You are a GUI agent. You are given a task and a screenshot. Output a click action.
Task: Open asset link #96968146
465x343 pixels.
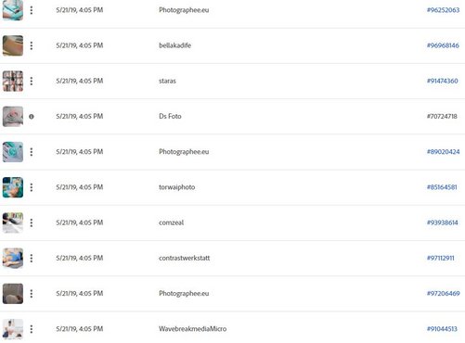443,45
